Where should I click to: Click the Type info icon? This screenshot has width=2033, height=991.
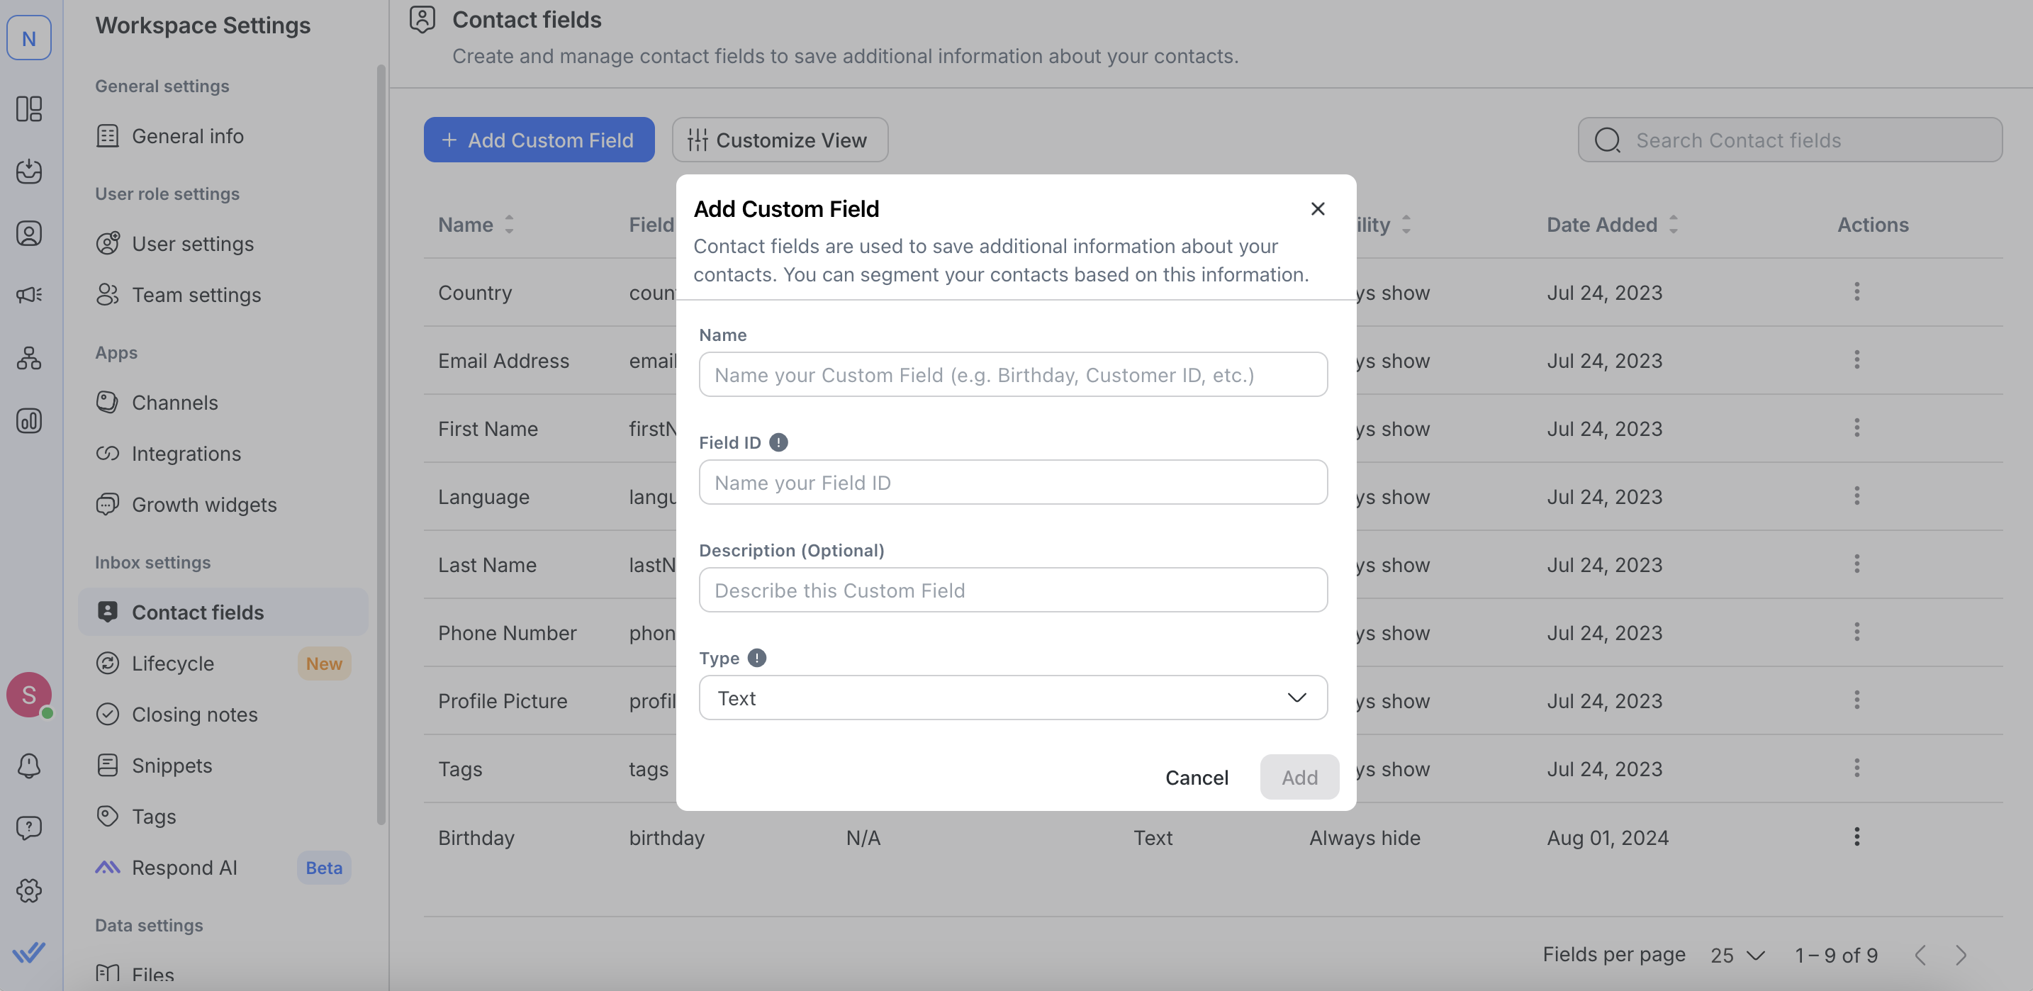coord(756,658)
